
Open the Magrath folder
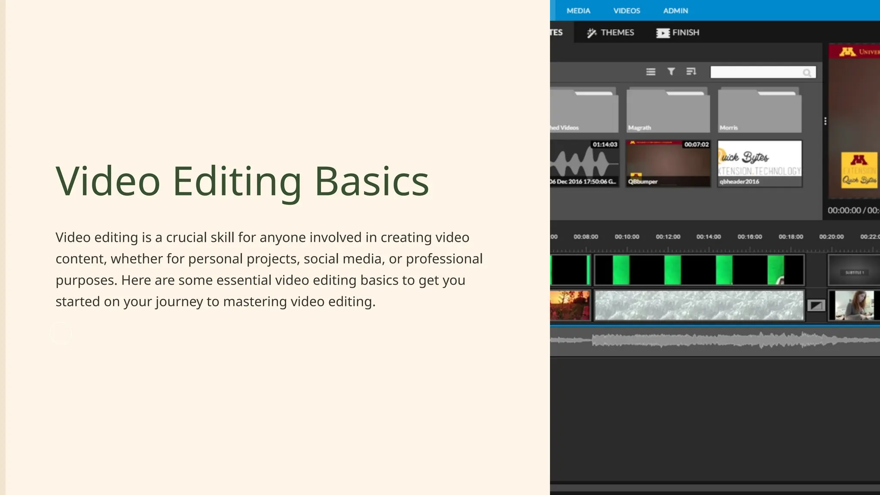click(x=668, y=110)
